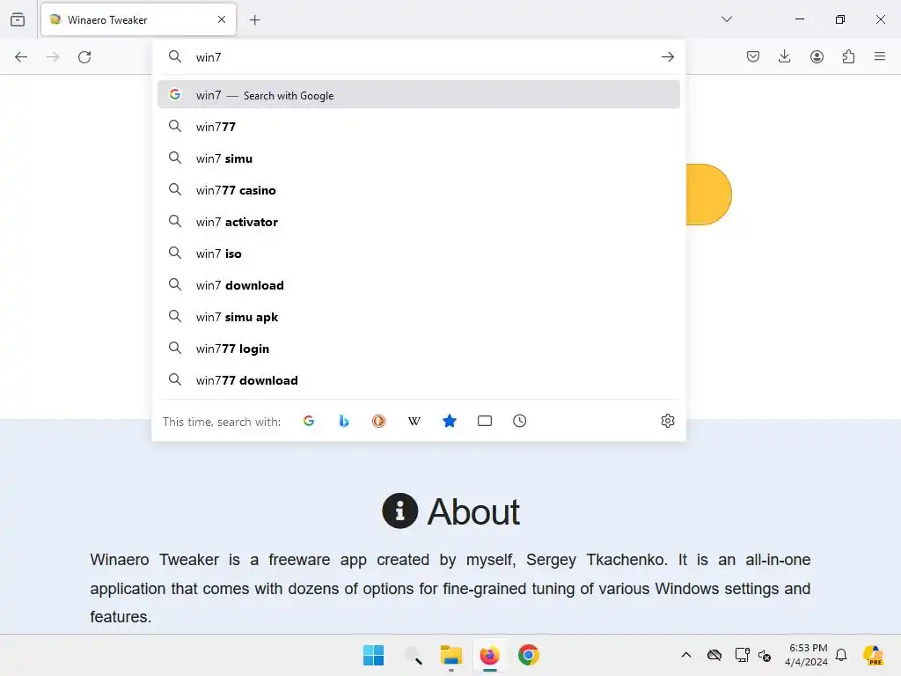Click the Go arrow in address bar
The width and height of the screenshot is (901, 676).
tap(667, 57)
